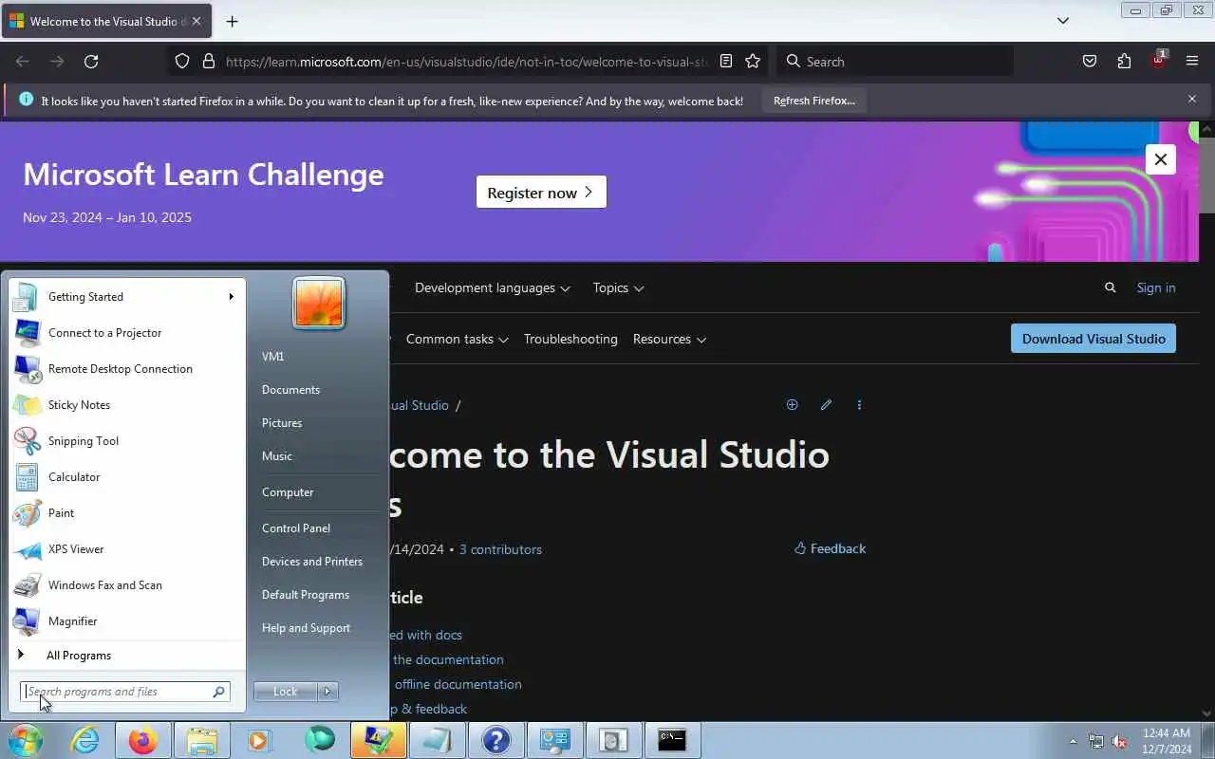Expand the Topics dropdown

point(618,287)
